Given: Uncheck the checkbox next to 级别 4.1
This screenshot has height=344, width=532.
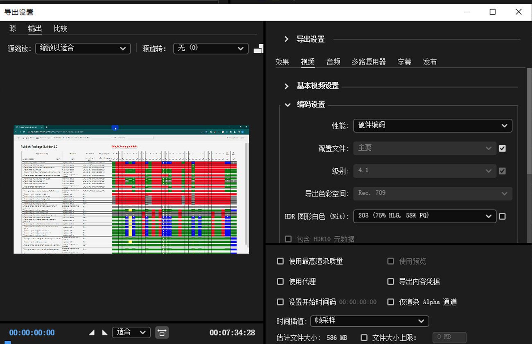Looking at the screenshot, I should tap(502, 171).
